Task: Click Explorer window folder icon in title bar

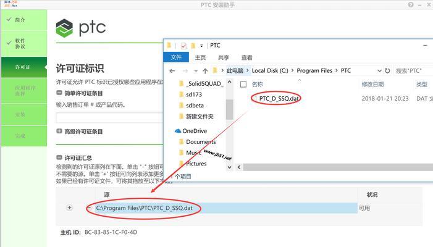Action: 169,45
